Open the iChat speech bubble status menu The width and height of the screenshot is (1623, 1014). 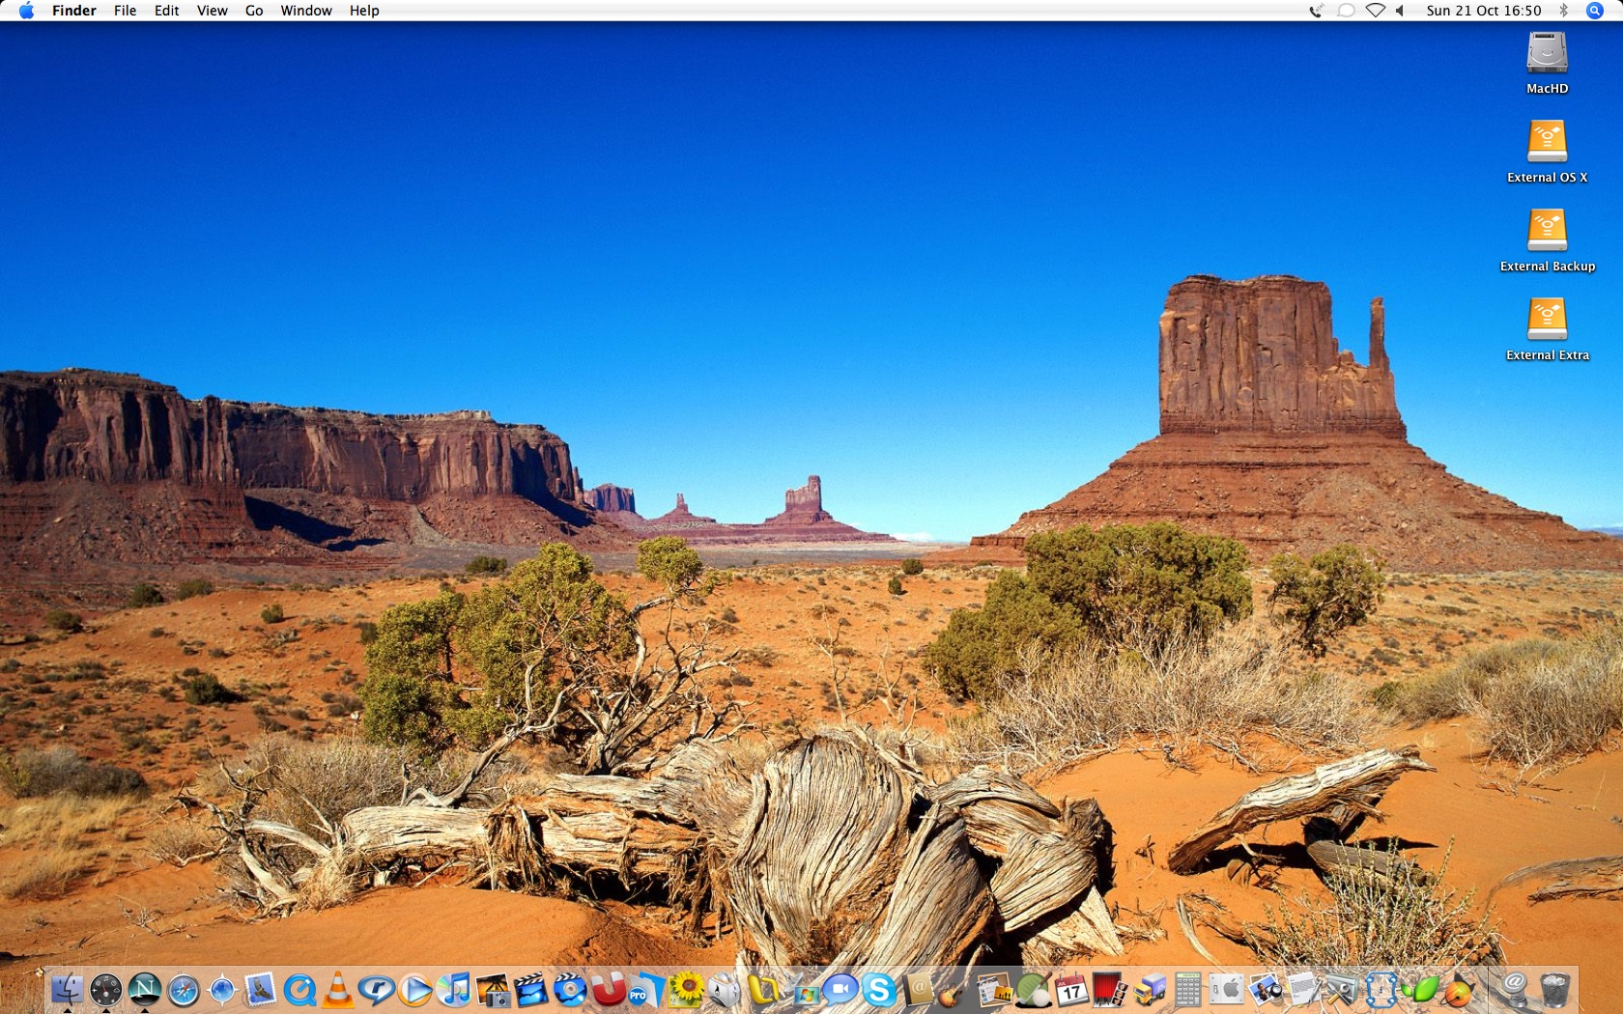(1346, 11)
